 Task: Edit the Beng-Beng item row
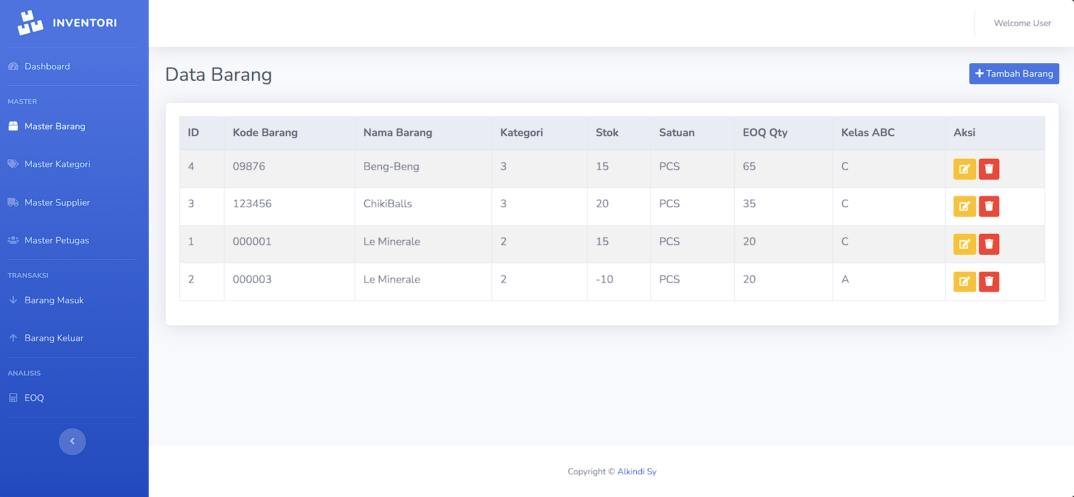964,169
